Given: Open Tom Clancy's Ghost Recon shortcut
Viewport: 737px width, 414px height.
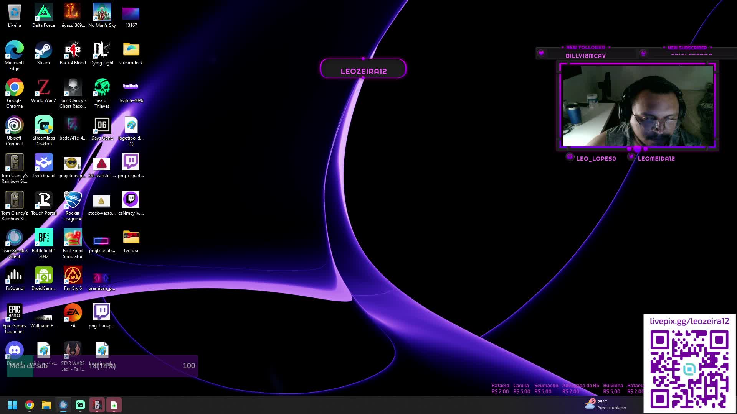Looking at the screenshot, I should [x=73, y=94].
